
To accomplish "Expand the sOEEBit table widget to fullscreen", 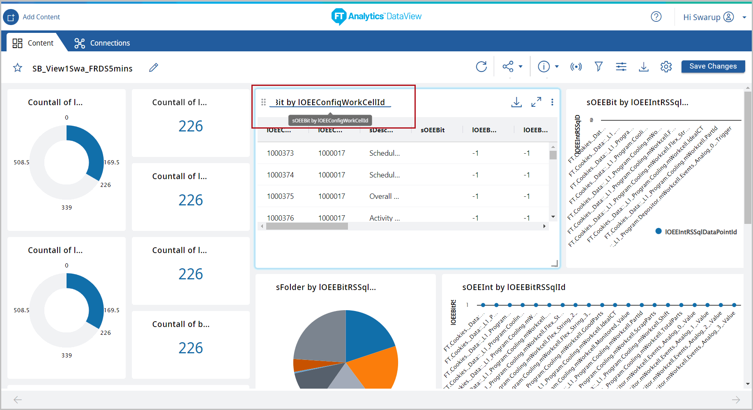I will (536, 102).
